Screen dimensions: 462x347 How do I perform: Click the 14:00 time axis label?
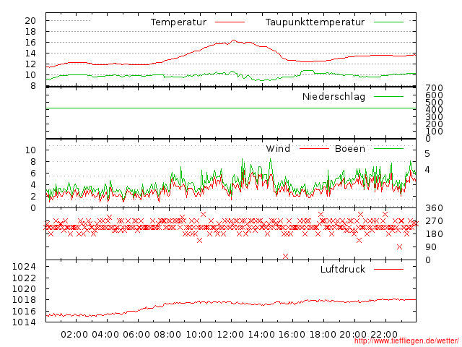coord(261,335)
